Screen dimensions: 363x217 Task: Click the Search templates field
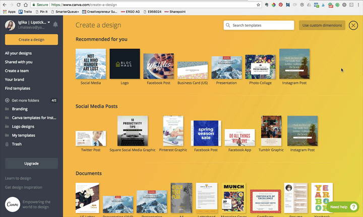point(259,25)
